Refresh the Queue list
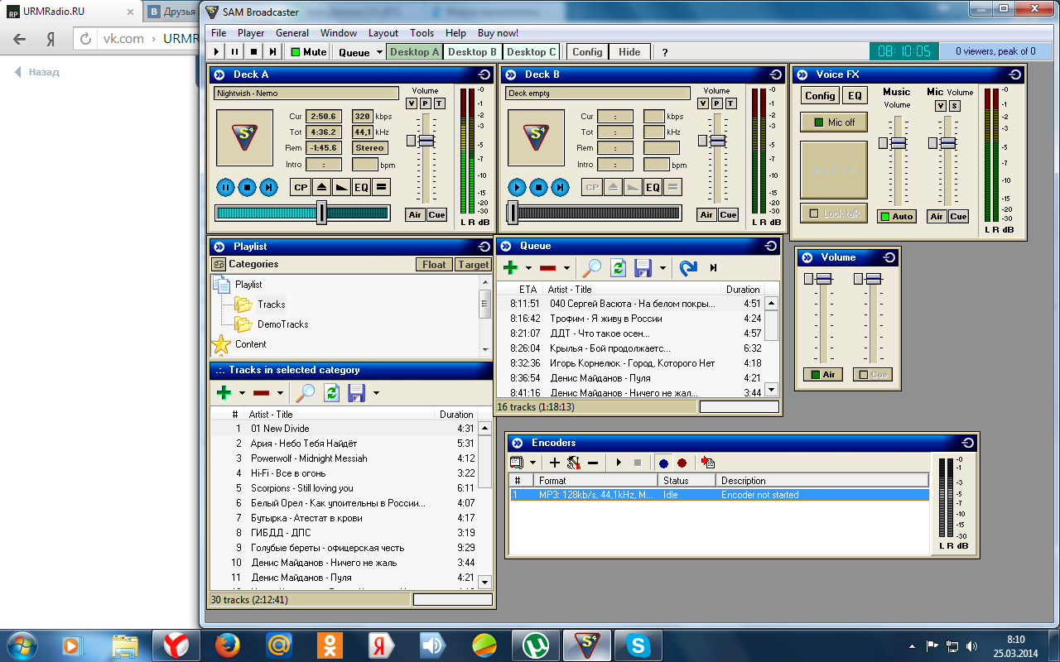 pyautogui.click(x=618, y=267)
